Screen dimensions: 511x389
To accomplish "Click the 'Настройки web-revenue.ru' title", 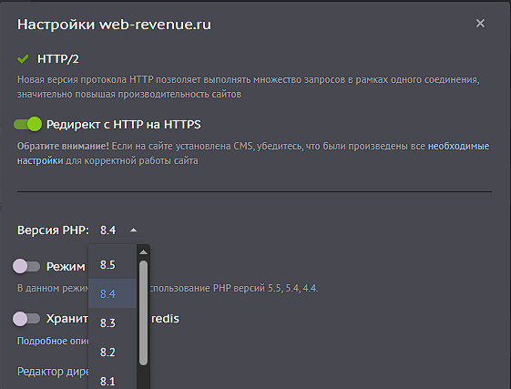I will (114, 25).
